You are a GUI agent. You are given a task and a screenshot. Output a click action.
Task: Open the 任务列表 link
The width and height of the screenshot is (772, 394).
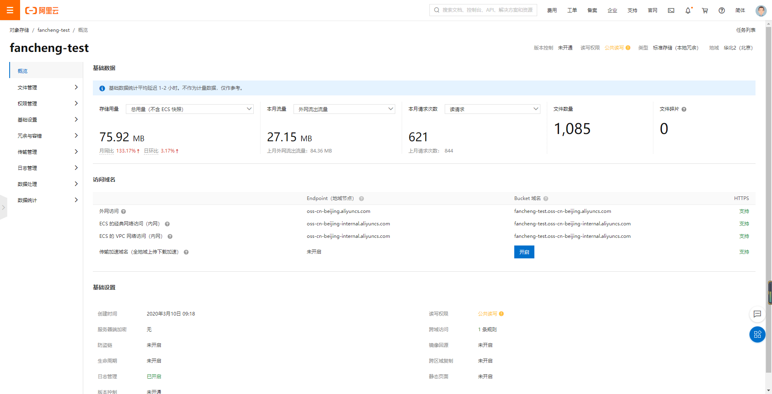pos(745,30)
